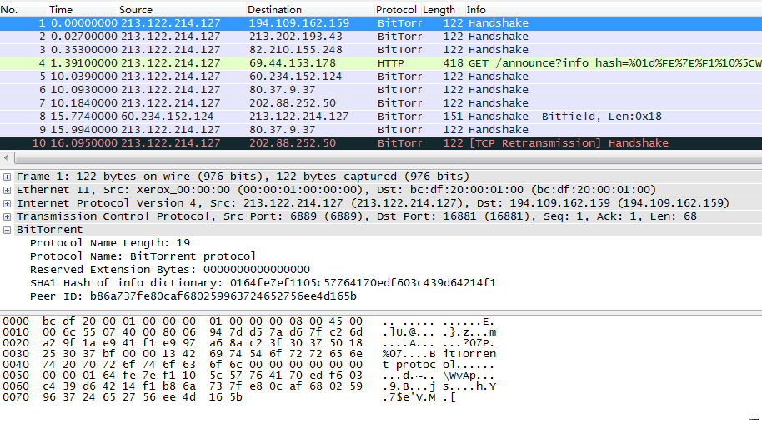Click the HTTP protocol cell in packet 4

point(391,63)
